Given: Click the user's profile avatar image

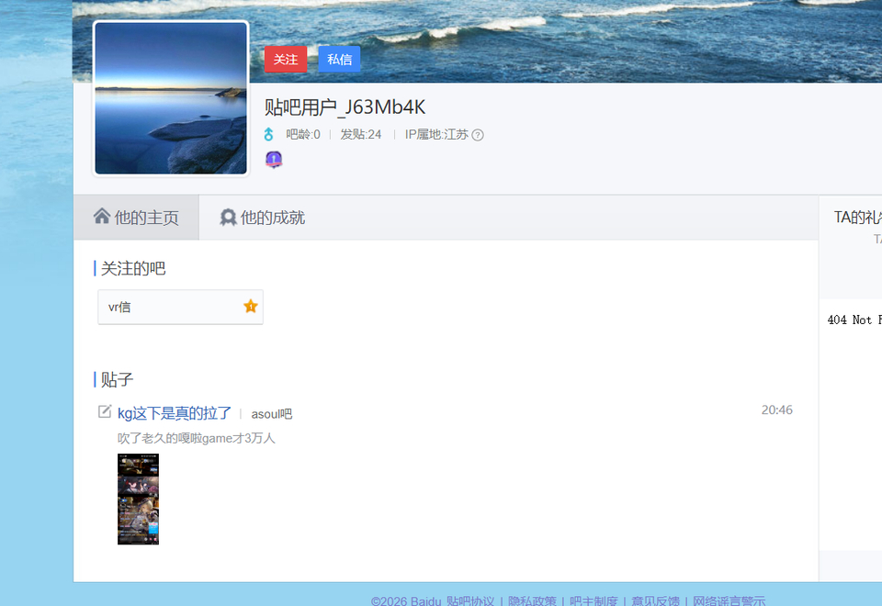Looking at the screenshot, I should coord(171,98).
